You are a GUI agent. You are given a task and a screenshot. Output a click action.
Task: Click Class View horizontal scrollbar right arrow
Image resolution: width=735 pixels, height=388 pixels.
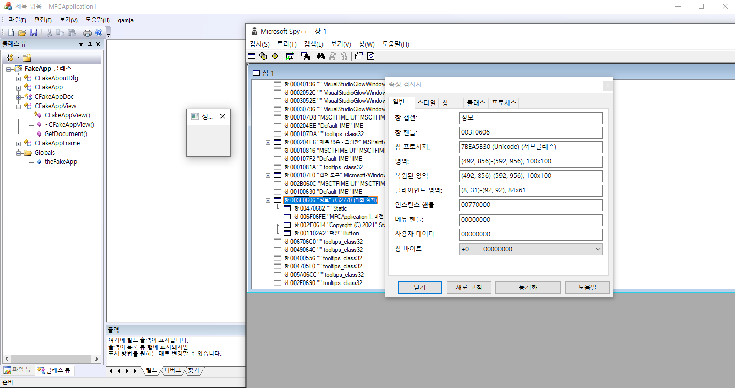pyautogui.click(x=96, y=359)
